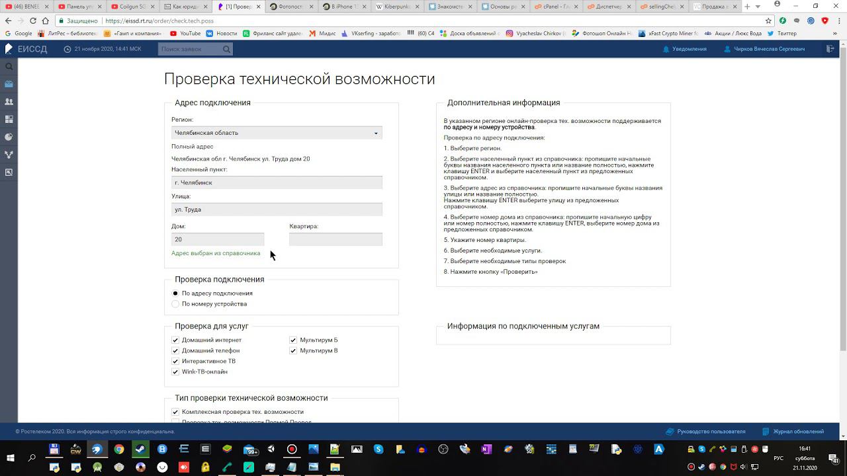
Task: Uncheck Интерактивное ТВ checkbox
Action: [175, 362]
